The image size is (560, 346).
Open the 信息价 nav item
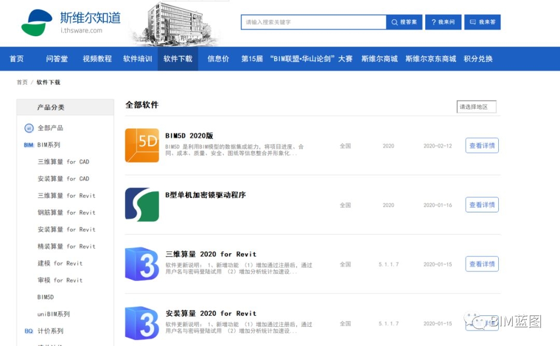point(218,59)
